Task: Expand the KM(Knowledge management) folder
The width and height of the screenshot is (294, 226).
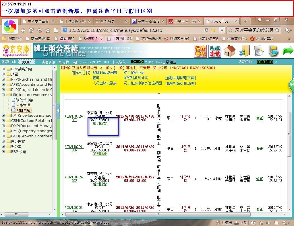Action: pyautogui.click(x=3, y=116)
